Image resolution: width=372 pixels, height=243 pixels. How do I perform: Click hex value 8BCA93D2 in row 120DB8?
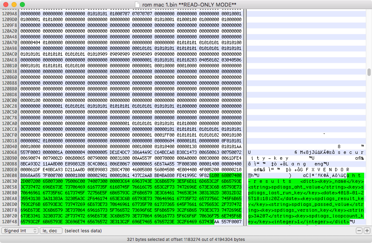click(x=30, y=164)
